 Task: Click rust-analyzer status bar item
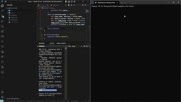(x=74, y=101)
